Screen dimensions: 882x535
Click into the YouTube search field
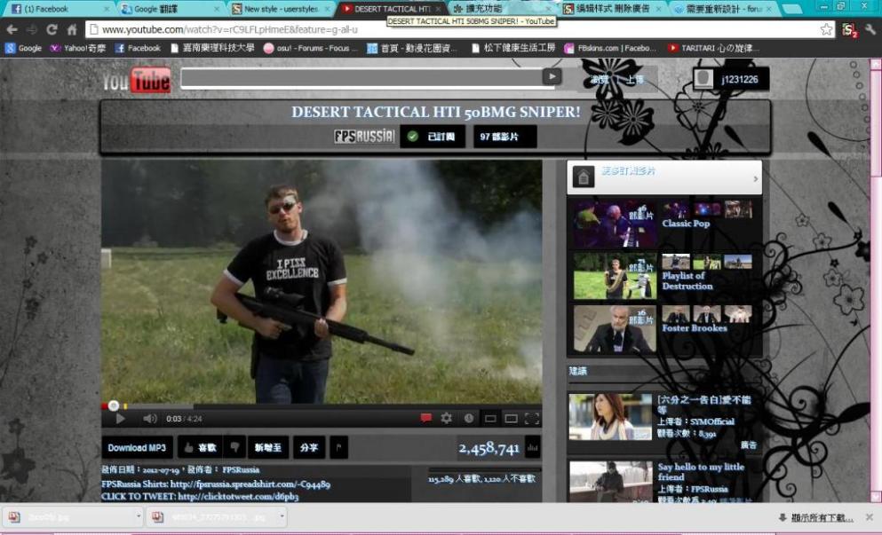coord(362,79)
